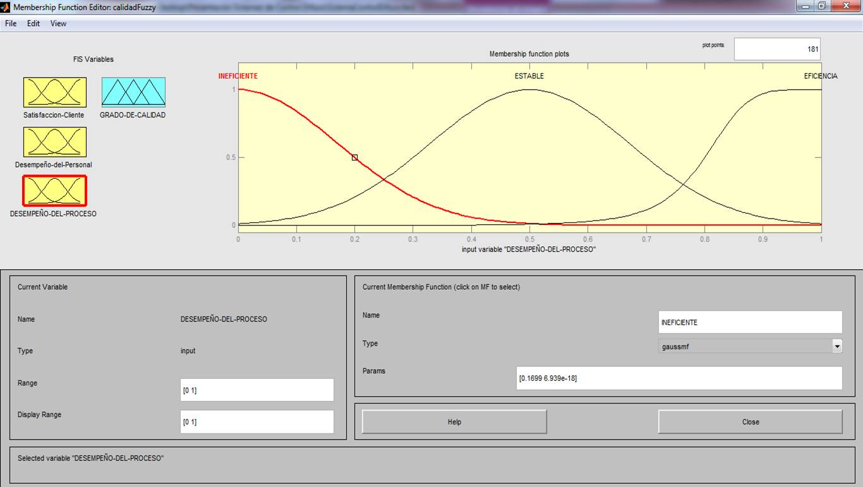Screen dimensions: 863x487
Task: Click the Help button
Action: 454,422
